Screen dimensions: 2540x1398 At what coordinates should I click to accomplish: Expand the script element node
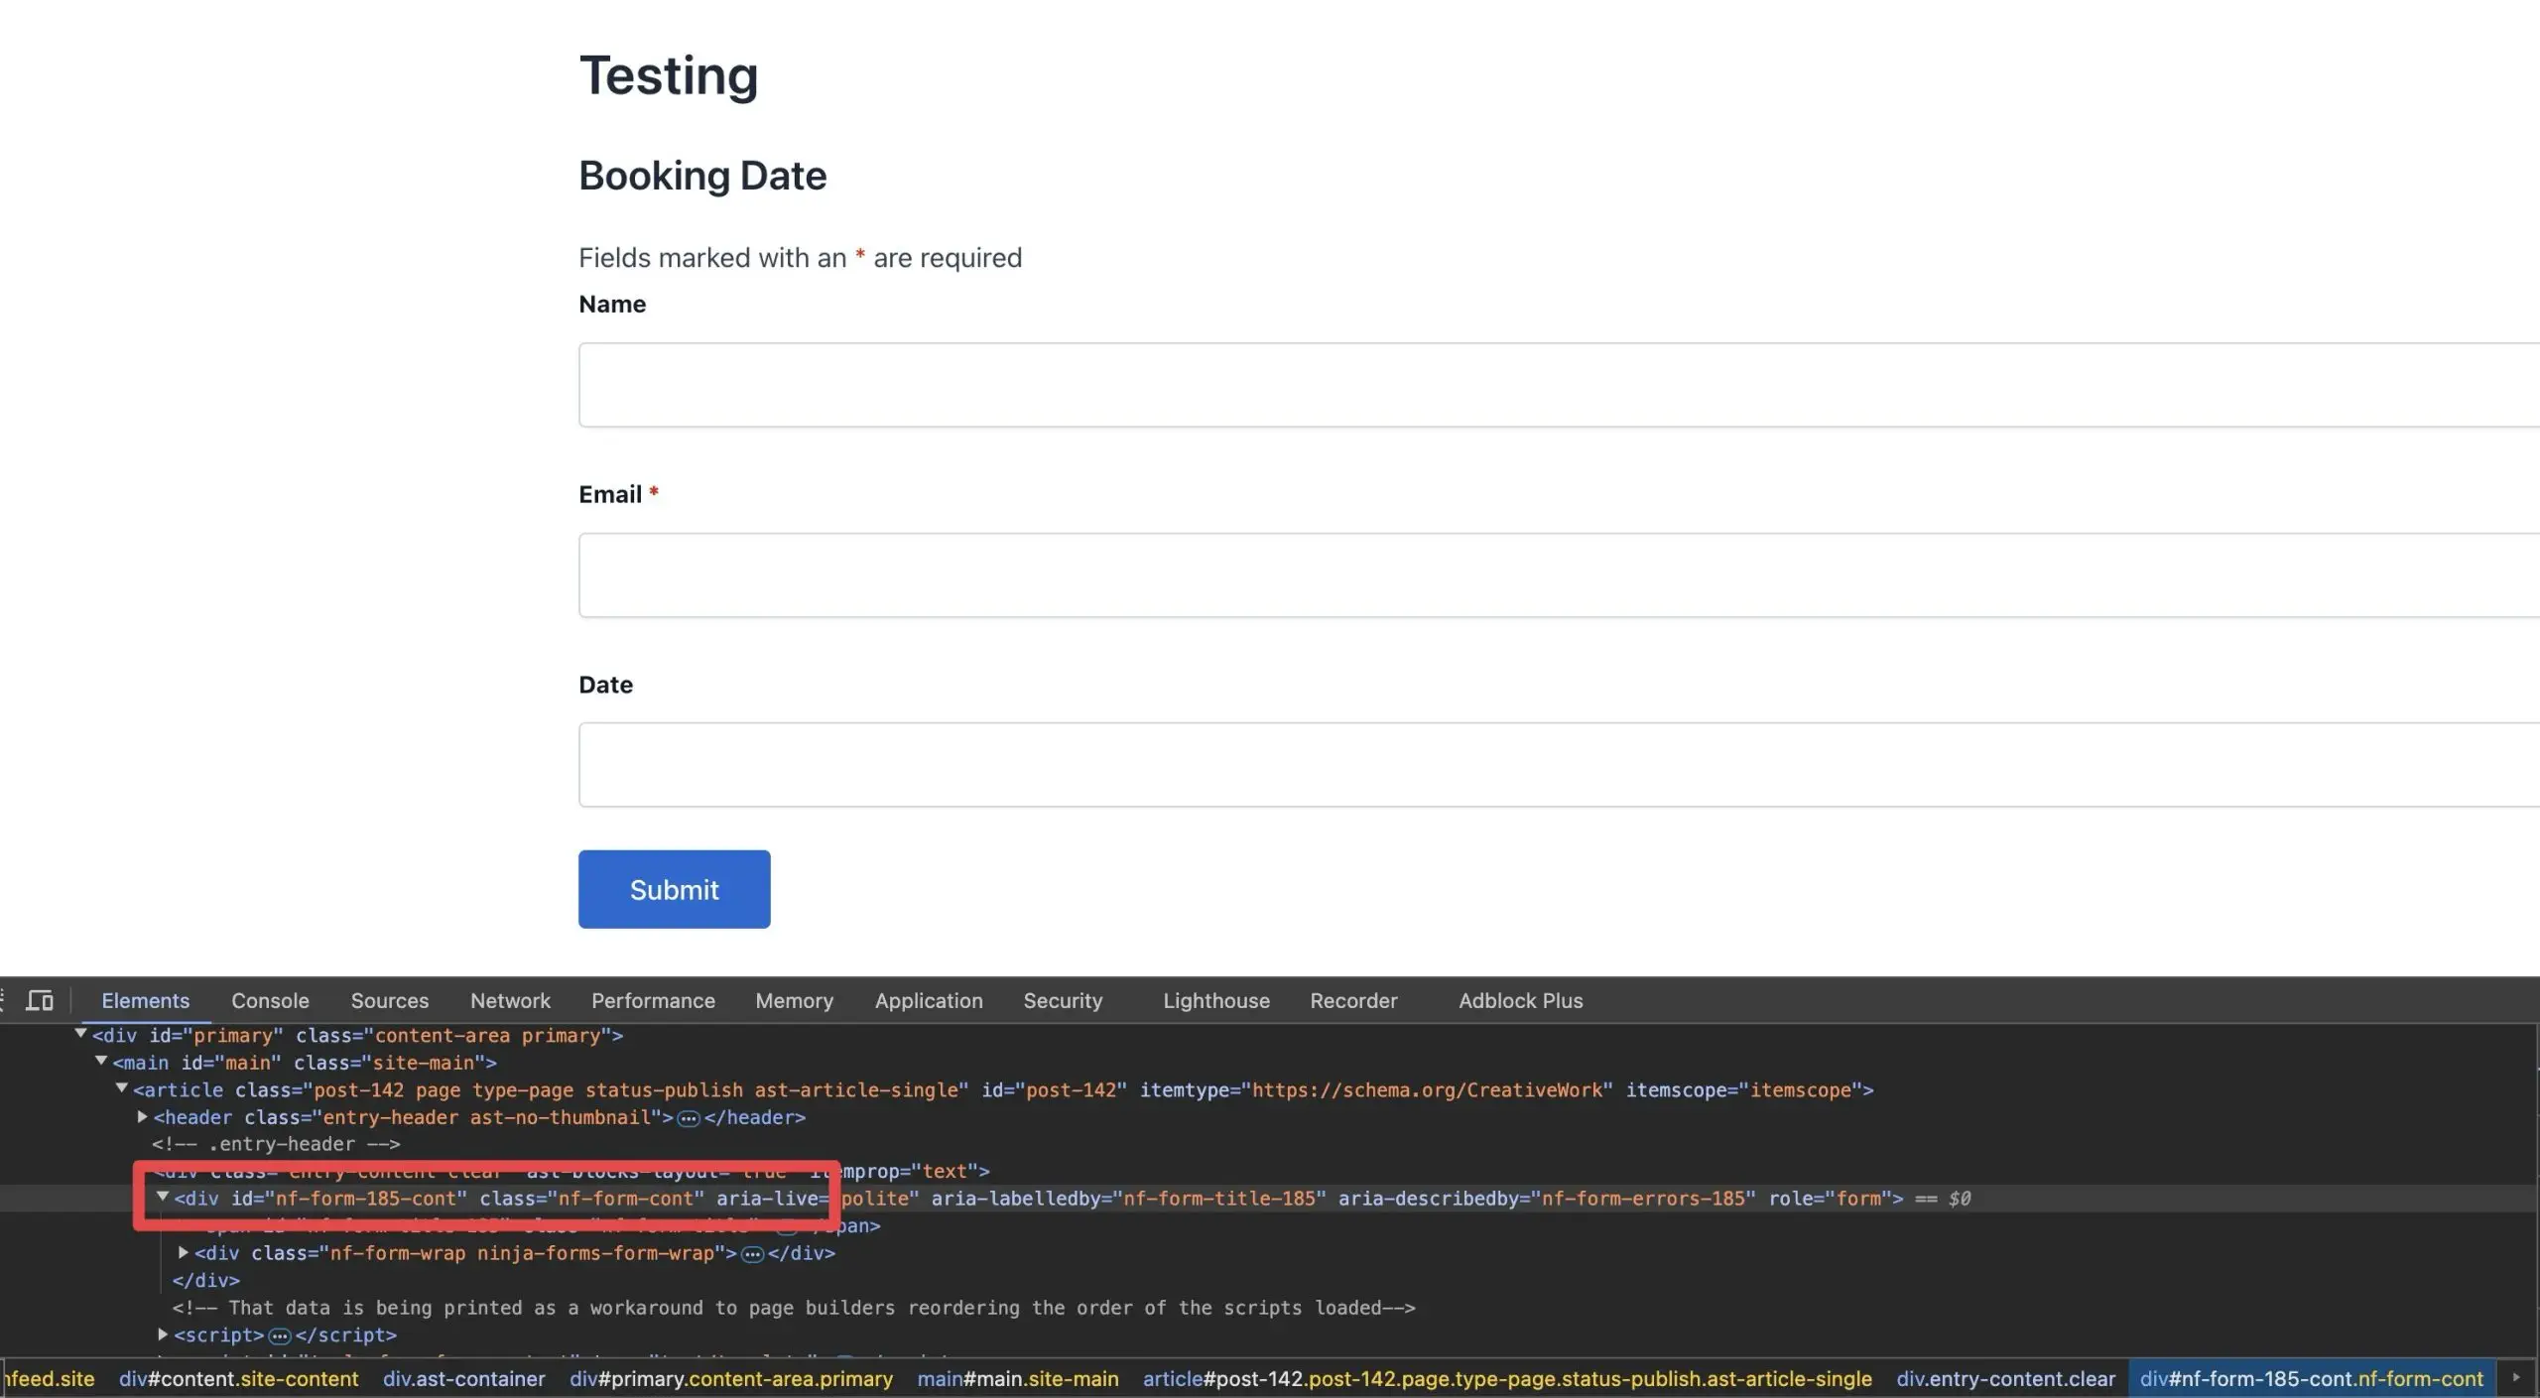click(x=163, y=1334)
